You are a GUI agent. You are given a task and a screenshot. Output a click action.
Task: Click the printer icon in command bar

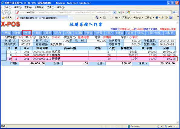(x=116, y=17)
